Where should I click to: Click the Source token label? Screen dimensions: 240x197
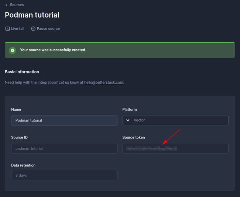coord(133,137)
